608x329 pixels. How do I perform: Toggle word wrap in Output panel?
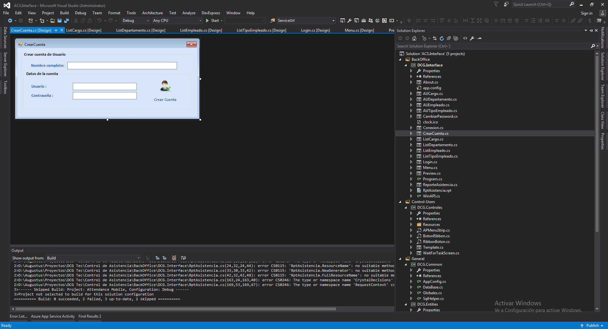[183, 258]
